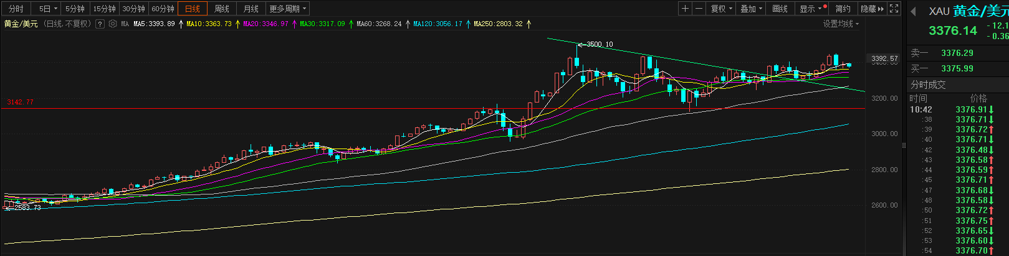Click the XAU 黄金/美元 header
This screenshot has height=256, width=1009.
pyautogui.click(x=968, y=11)
